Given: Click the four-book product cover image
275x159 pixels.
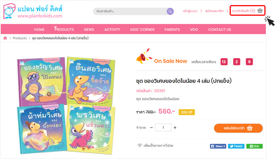Looking at the screenshot, I should pyautogui.click(x=66, y=106).
